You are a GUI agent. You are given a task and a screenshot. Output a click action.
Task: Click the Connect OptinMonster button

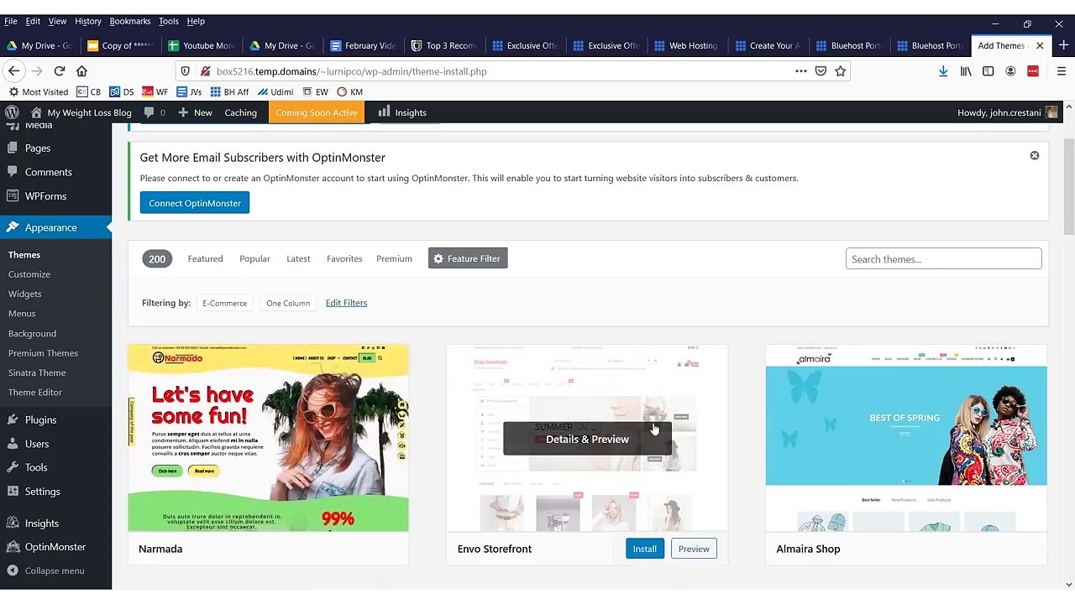click(195, 203)
